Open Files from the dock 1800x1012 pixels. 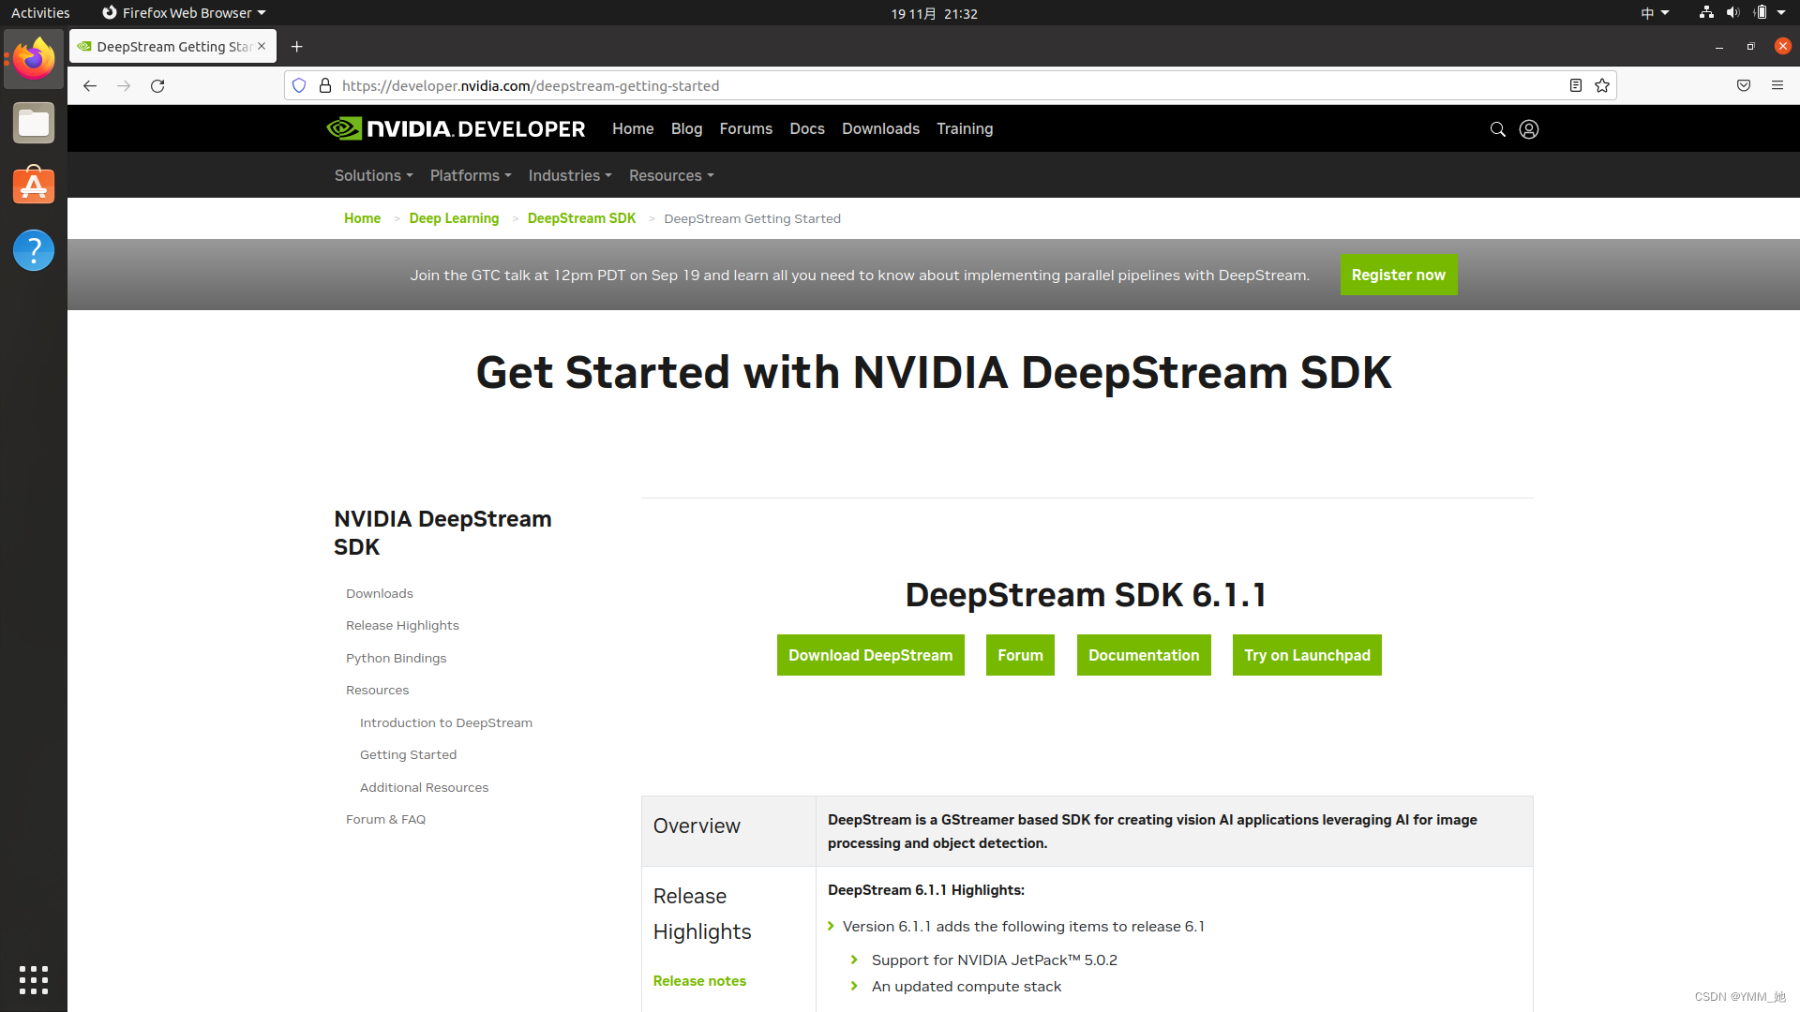[33, 123]
